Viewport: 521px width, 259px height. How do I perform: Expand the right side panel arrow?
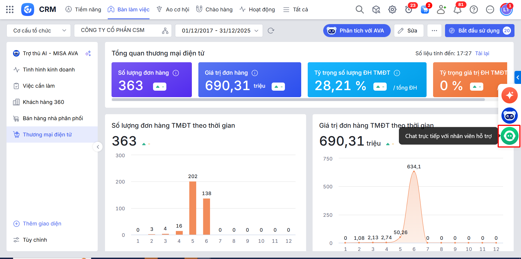[517, 77]
